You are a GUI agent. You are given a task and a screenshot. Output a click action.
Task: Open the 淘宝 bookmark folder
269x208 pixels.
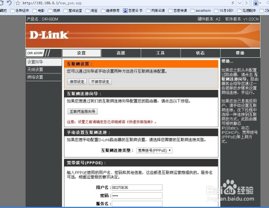point(91,11)
